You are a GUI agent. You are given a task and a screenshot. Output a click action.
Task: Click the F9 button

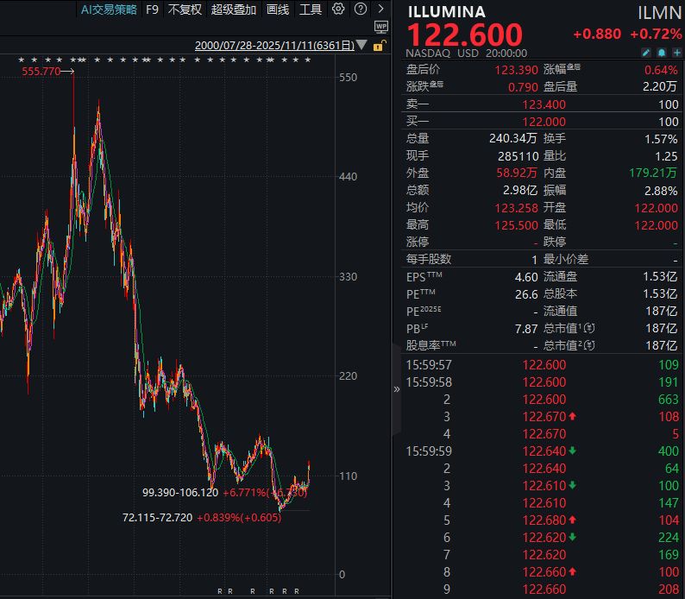pos(152,9)
